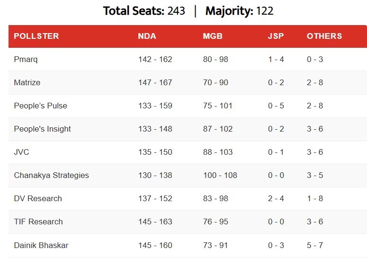Click the NDA column header
This screenshot has width=367, height=266.
click(147, 36)
